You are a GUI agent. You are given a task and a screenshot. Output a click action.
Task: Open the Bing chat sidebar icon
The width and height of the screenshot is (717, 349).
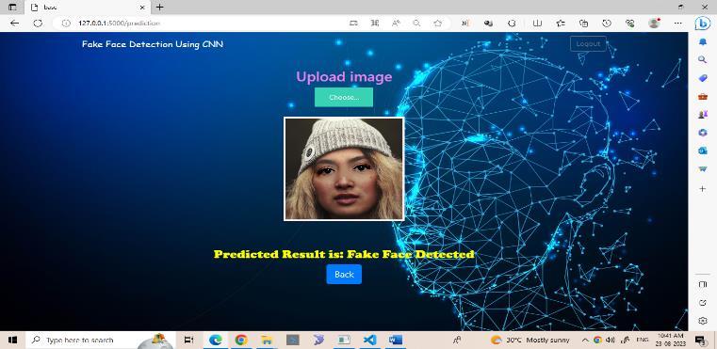point(702,23)
